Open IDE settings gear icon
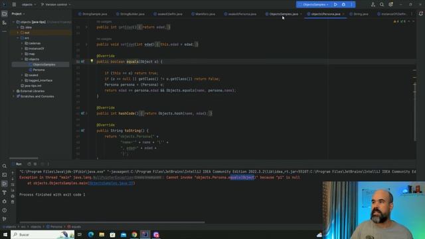The image size is (425, 239). (x=390, y=5)
